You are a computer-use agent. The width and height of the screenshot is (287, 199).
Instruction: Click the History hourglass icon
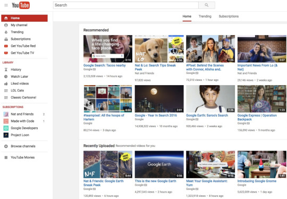pyautogui.click(x=6, y=70)
